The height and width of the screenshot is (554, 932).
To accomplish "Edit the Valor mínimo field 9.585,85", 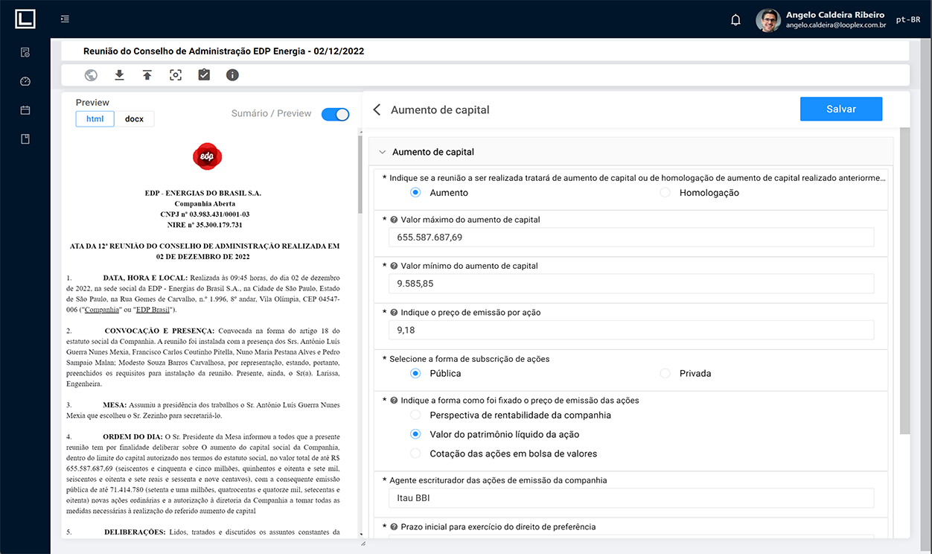I will pos(631,284).
